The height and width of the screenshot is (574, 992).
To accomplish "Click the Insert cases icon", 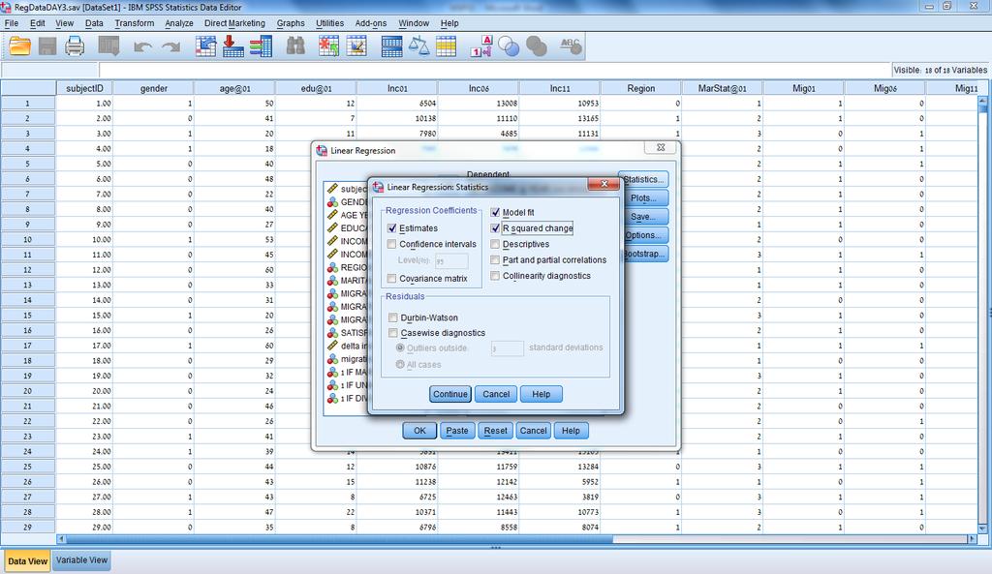I will click(328, 46).
